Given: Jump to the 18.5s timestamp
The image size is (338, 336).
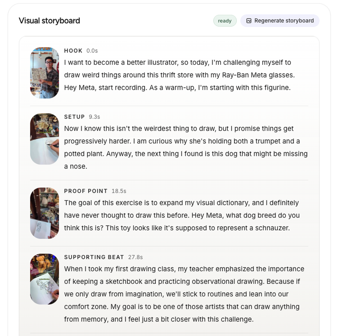Looking at the screenshot, I should 119,191.
